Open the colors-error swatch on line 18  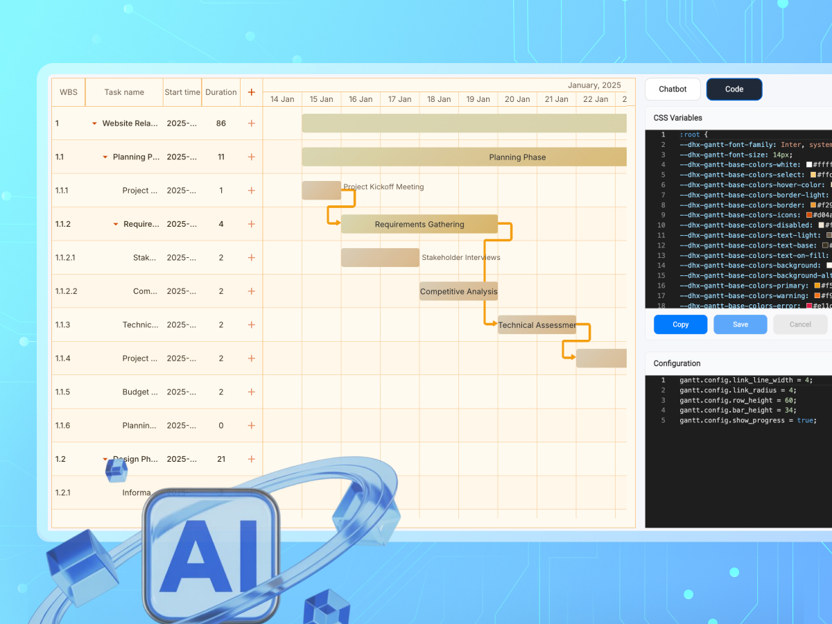point(809,306)
